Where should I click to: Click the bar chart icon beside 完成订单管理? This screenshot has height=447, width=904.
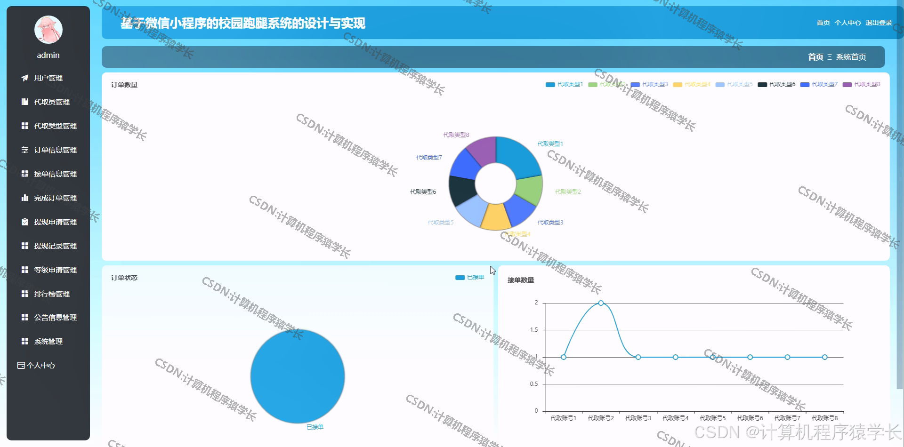coord(25,198)
